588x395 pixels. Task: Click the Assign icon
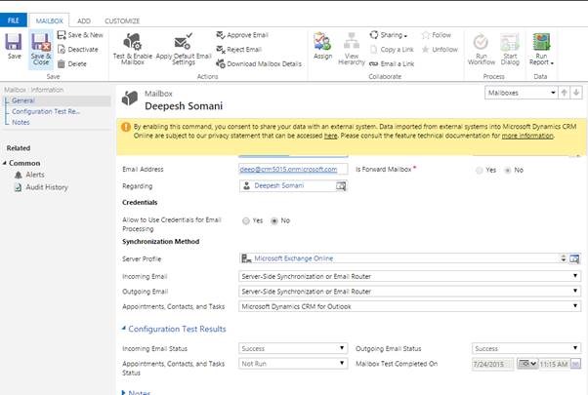[323, 46]
